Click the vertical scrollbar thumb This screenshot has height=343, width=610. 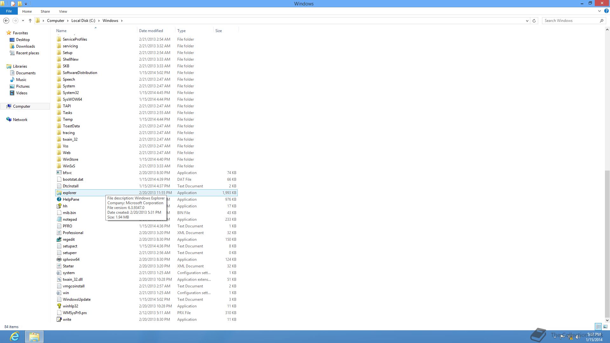[x=607, y=244]
